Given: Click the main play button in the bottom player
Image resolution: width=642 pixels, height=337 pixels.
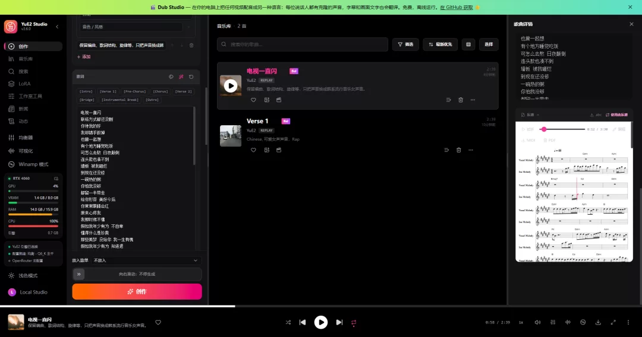Looking at the screenshot, I should pos(320,322).
